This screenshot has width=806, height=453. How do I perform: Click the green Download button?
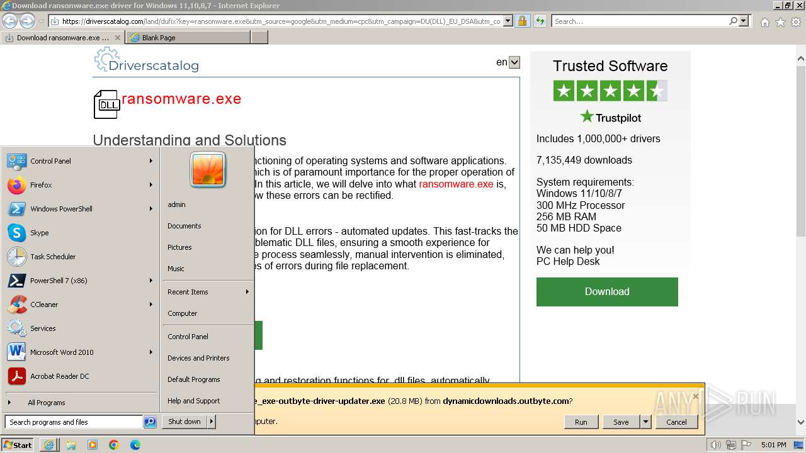(x=607, y=292)
